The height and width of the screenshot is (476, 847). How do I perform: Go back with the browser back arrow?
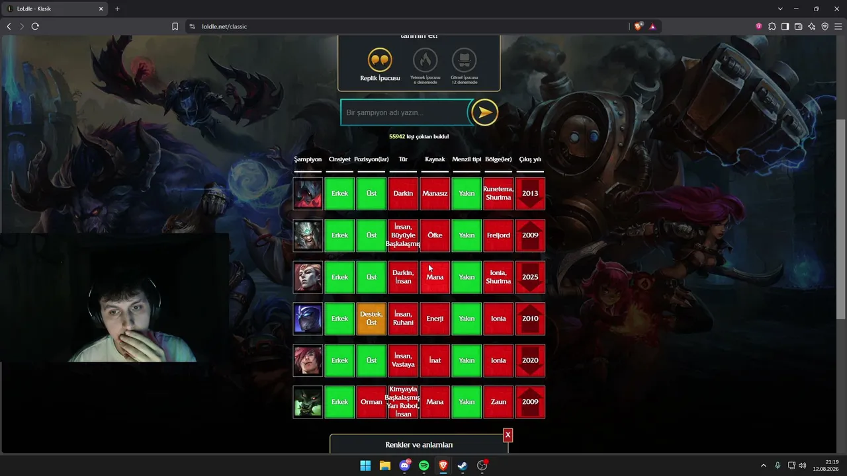coord(9,26)
